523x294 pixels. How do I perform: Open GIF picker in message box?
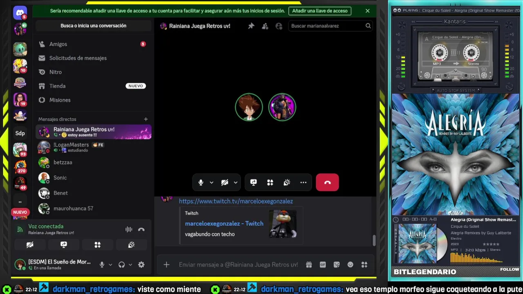pos(323,265)
